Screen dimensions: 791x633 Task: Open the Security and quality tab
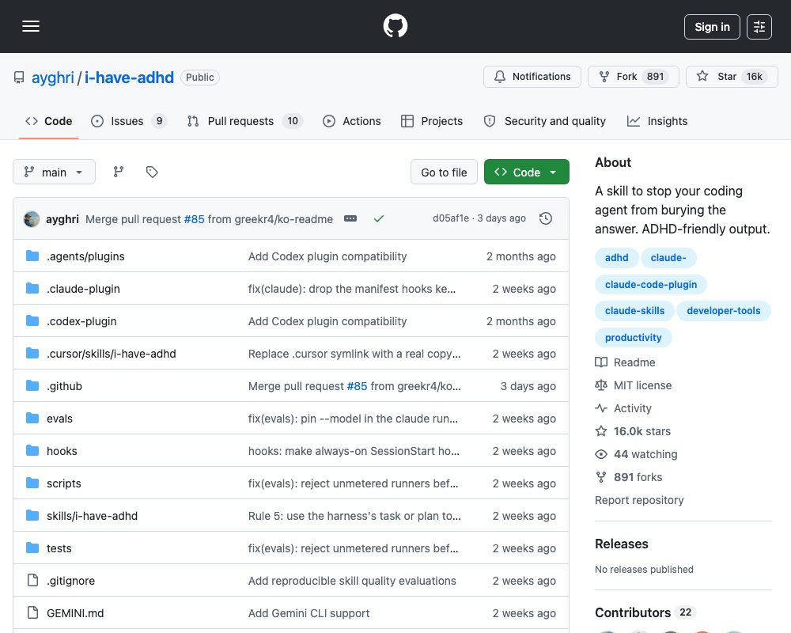(545, 121)
